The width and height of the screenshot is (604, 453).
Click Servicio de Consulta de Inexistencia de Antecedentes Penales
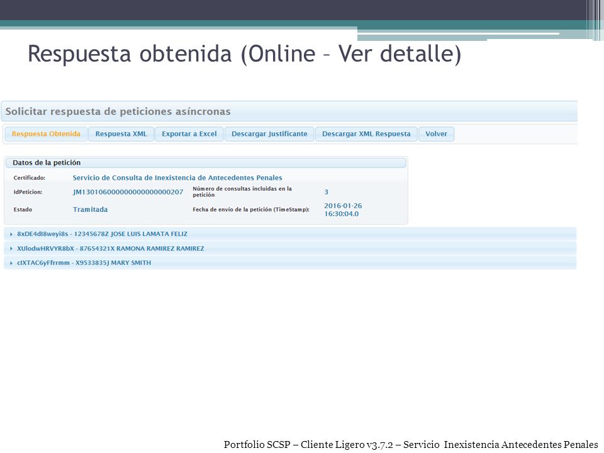[177, 177]
